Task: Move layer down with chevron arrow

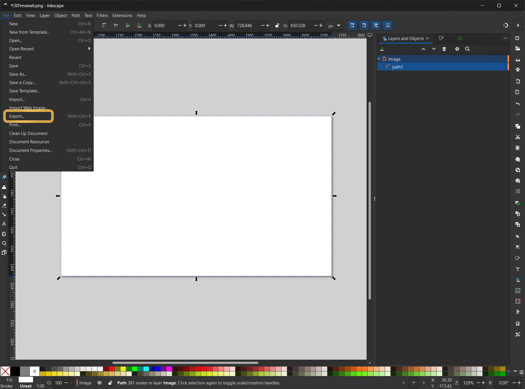Action: 434,49
